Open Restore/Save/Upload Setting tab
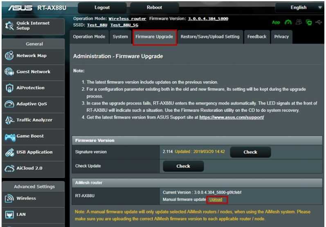 pyautogui.click(x=210, y=37)
